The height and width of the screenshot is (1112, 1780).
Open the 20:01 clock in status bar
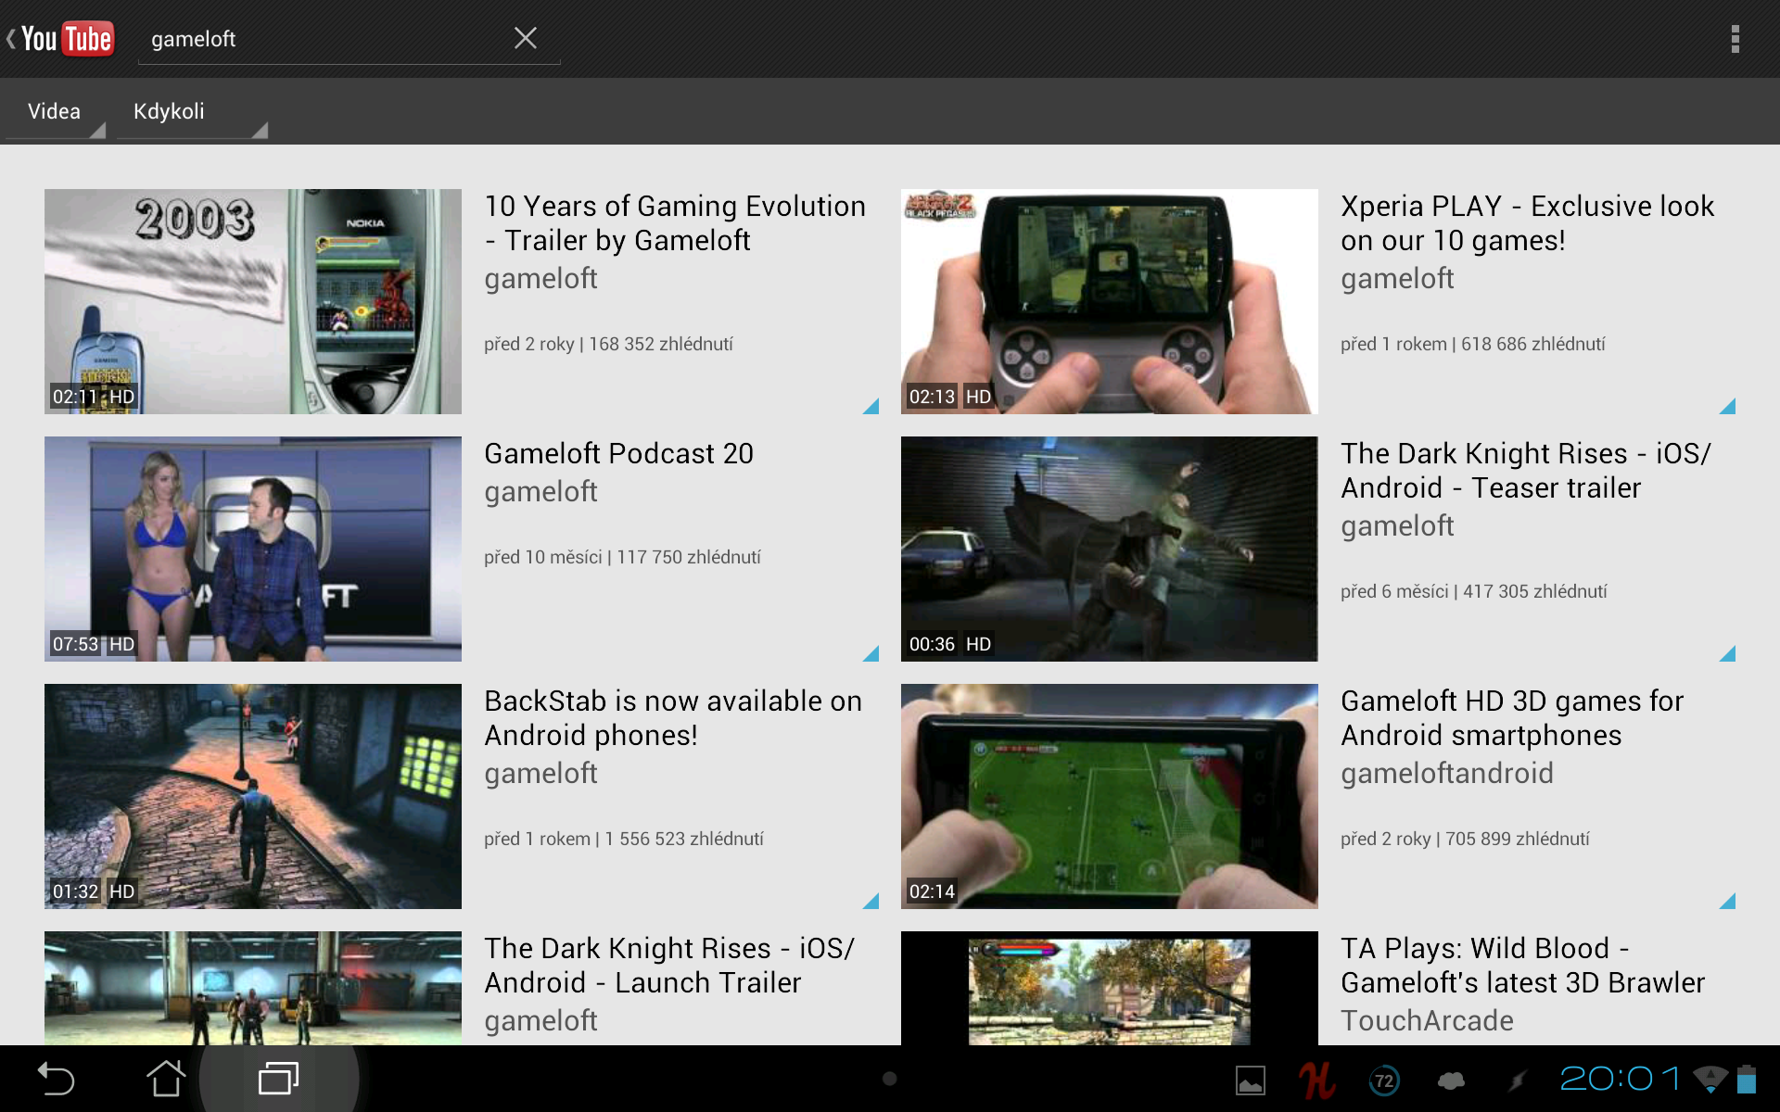(1621, 1079)
